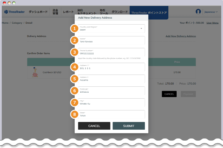Click the Total: 170.00 text
Screen dimensions: 223x148
(165, 84)
